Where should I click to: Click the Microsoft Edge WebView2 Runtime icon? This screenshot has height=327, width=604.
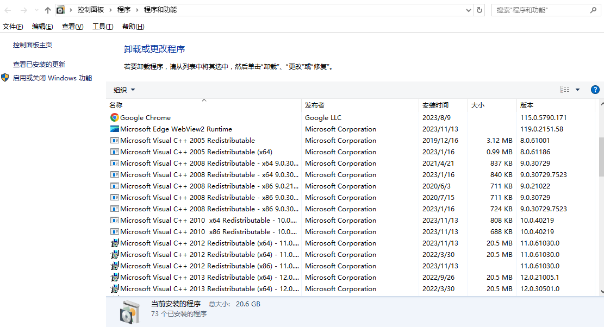(x=114, y=129)
